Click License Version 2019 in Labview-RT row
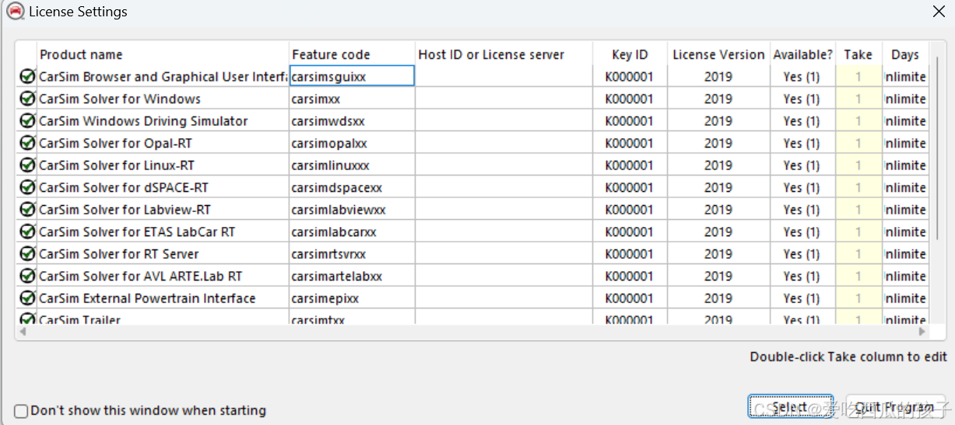This screenshot has width=955, height=425. 718,209
